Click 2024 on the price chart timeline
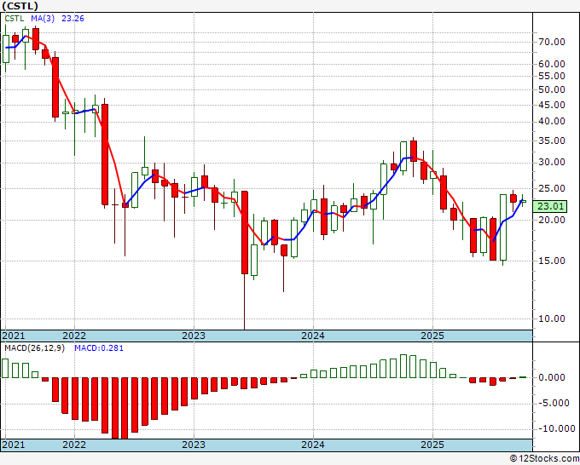The height and width of the screenshot is (465, 580). click(x=313, y=336)
